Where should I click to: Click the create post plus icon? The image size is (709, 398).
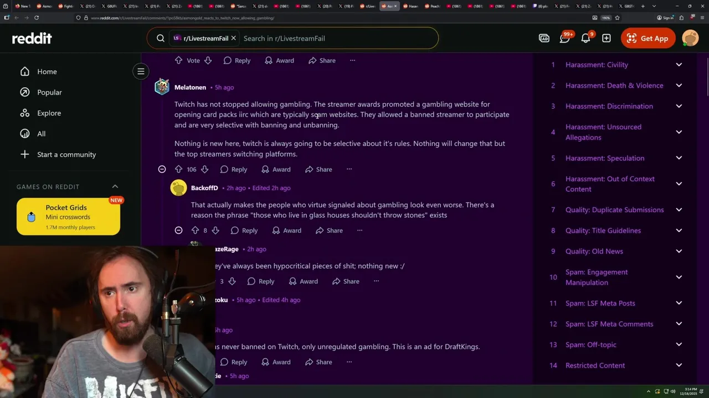[x=607, y=38]
